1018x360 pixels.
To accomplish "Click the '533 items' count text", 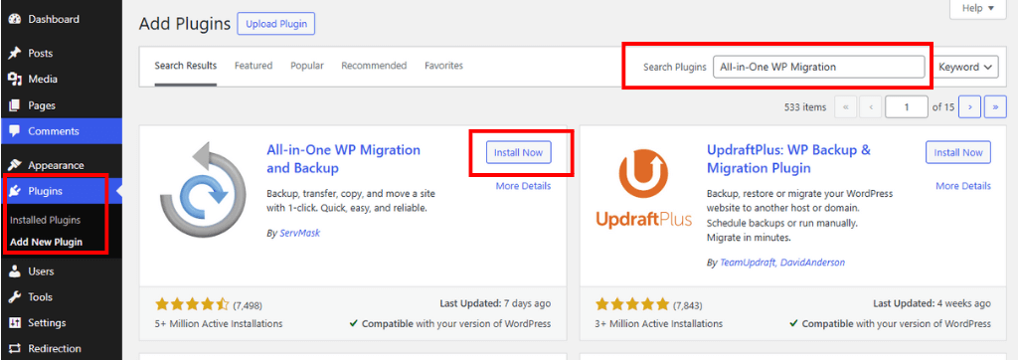I will pos(805,107).
